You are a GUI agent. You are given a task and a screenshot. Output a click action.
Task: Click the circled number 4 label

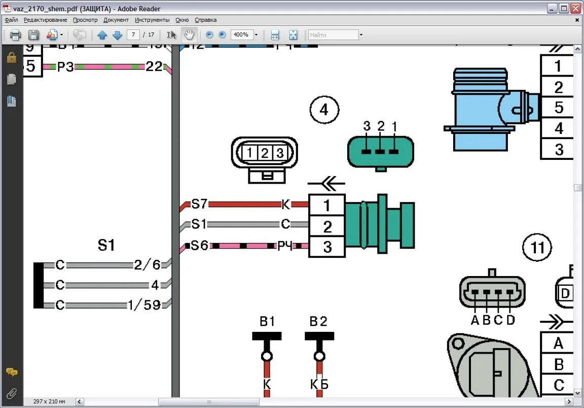point(324,110)
